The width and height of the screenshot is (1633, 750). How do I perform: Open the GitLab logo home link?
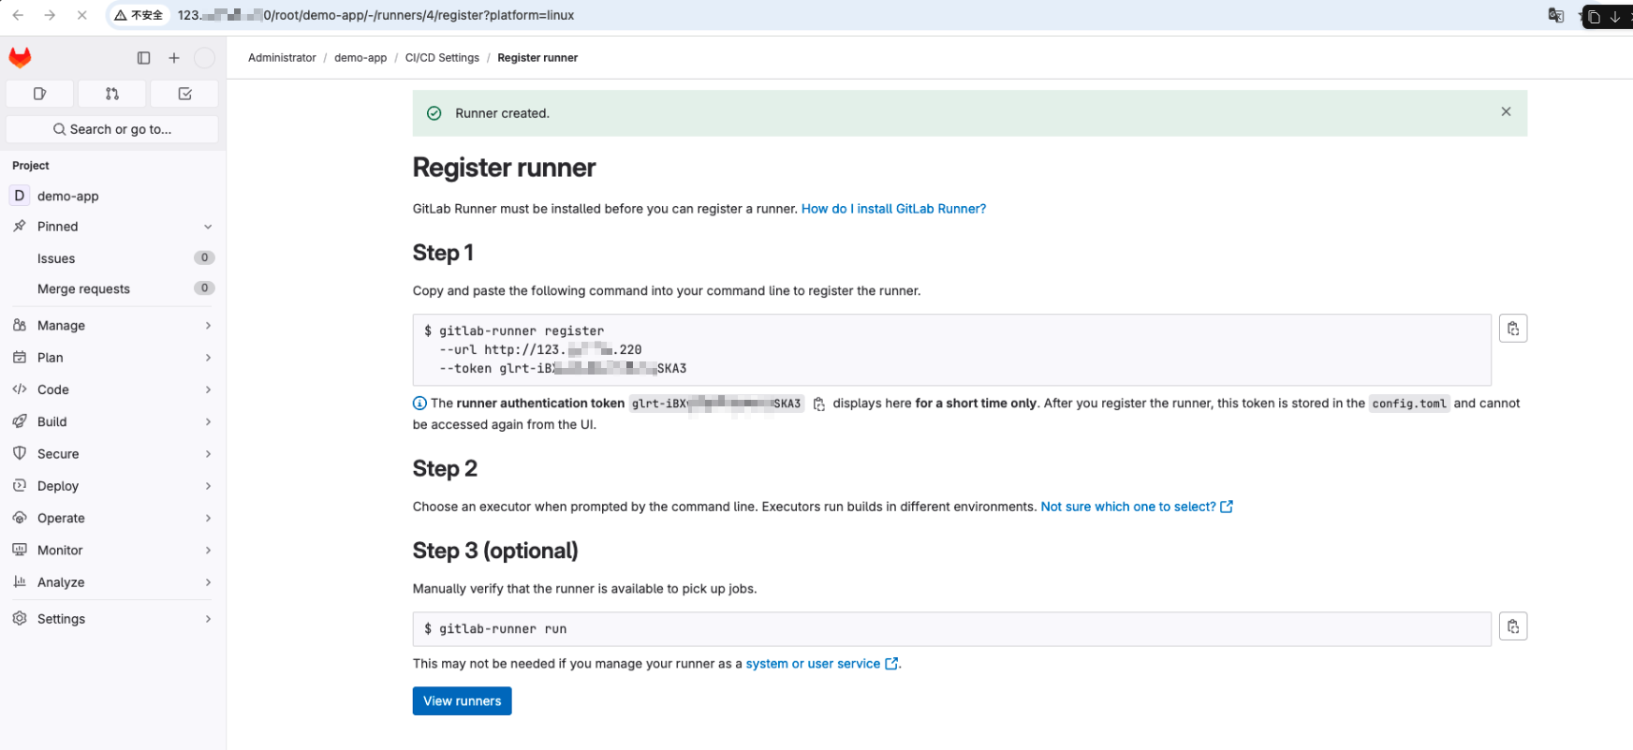pos(20,58)
